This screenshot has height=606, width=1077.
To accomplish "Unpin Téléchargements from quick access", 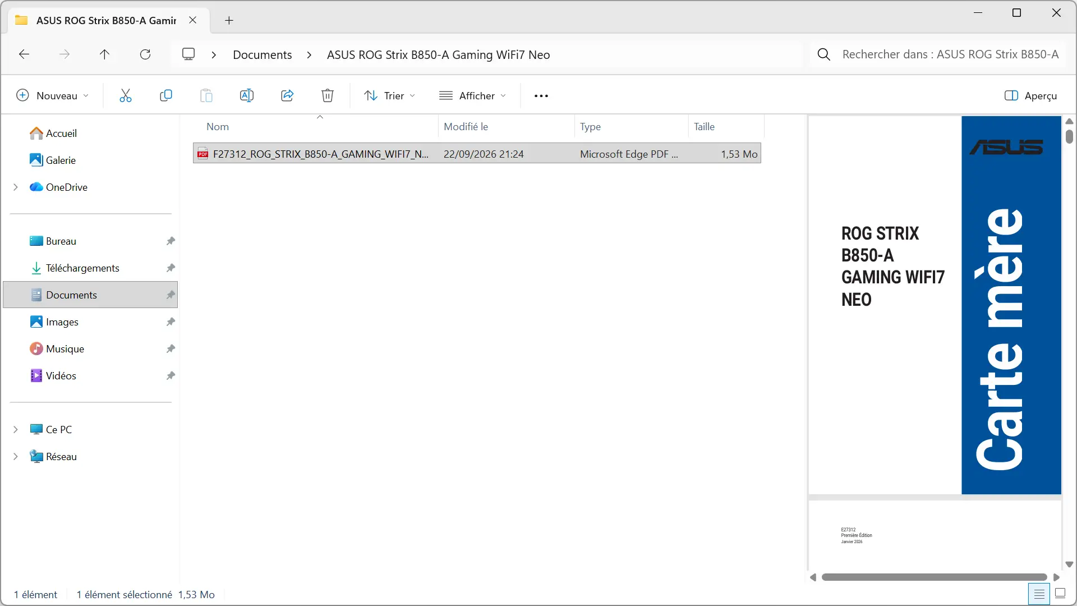I will [x=171, y=268].
